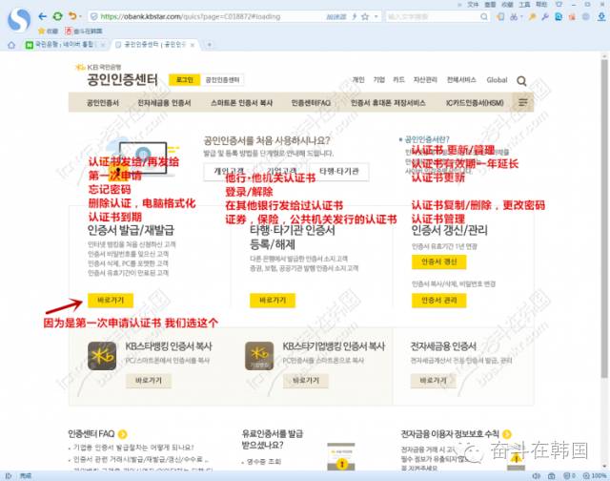Click the KB스타뱅킹 app icon
Screen dimensions: 610x481
coord(102,356)
